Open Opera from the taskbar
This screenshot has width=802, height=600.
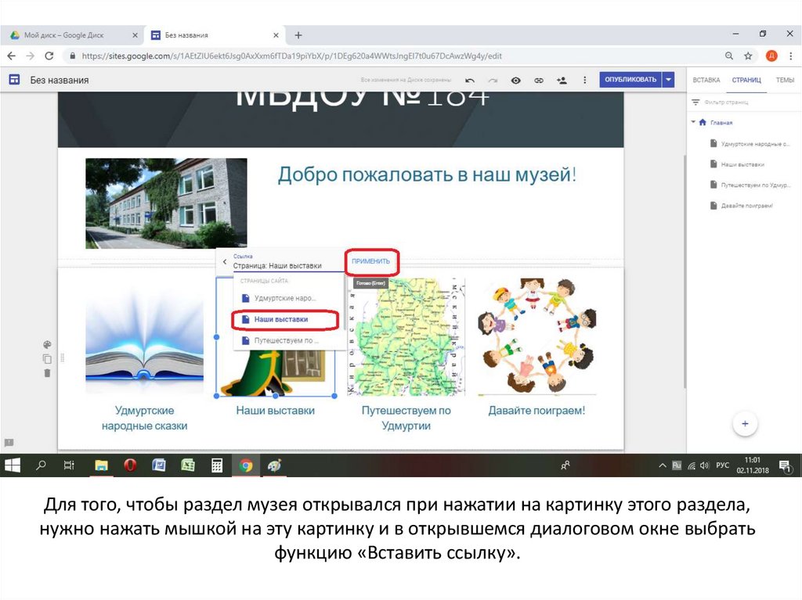(130, 465)
